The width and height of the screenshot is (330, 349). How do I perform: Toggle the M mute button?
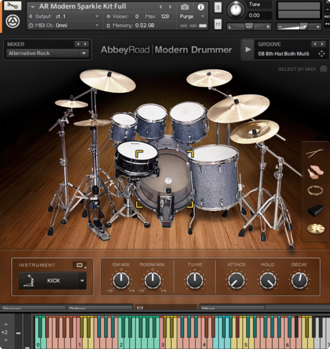218,24
